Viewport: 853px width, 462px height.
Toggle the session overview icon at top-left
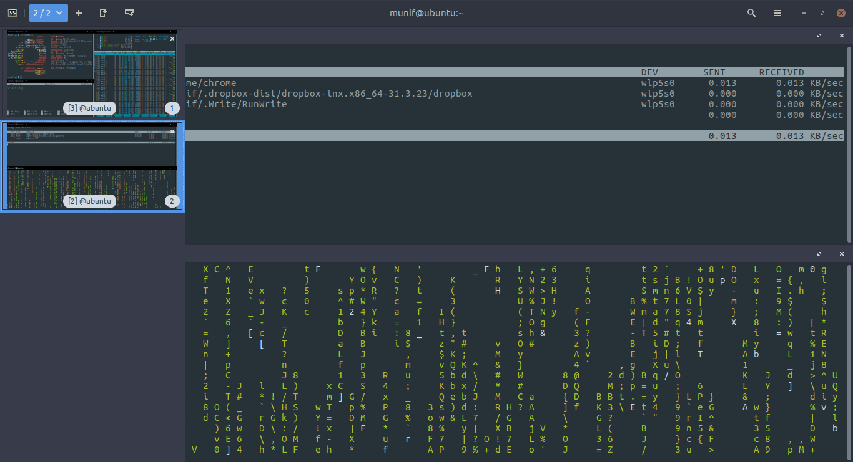coord(12,12)
